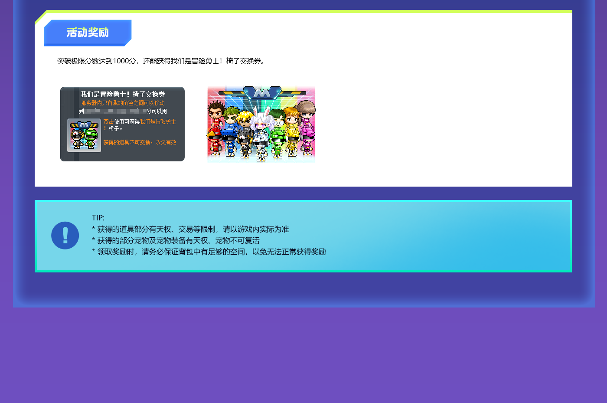Click the TIP: label in notice box
The width and height of the screenshot is (607, 403).
(98, 218)
